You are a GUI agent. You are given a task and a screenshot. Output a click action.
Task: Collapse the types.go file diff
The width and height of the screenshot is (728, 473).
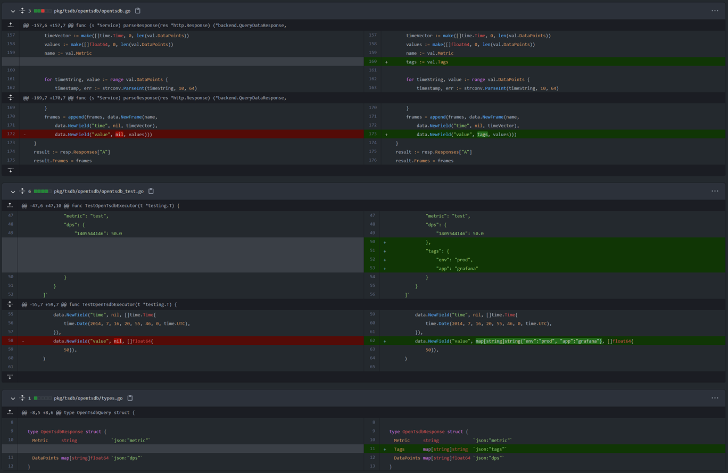point(12,397)
